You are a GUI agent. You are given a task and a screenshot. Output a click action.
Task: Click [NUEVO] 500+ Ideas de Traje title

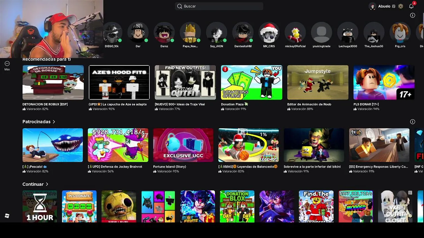click(180, 104)
